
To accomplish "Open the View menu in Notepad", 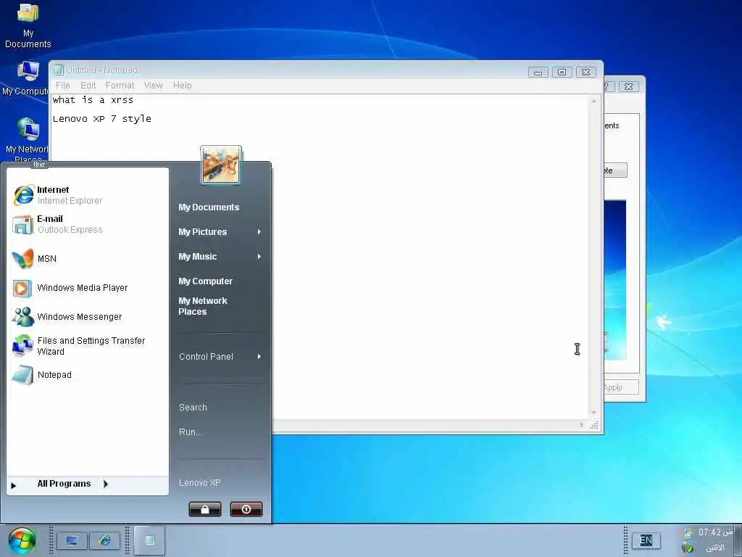I will pos(154,86).
